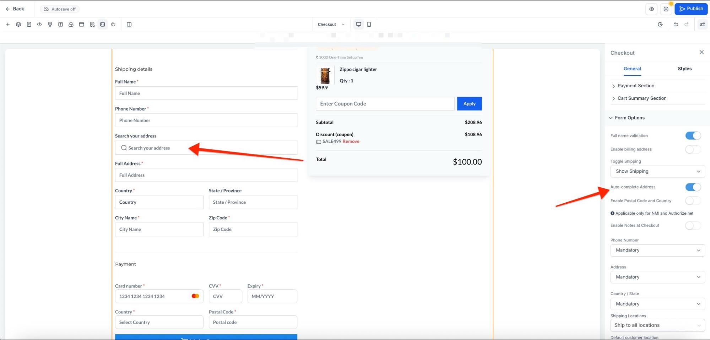Turn off the Auto-complete Address toggle
The image size is (710, 340).
click(693, 187)
